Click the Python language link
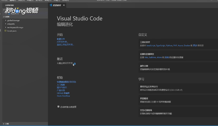Screen dimensions: 218x126 point(169,46)
